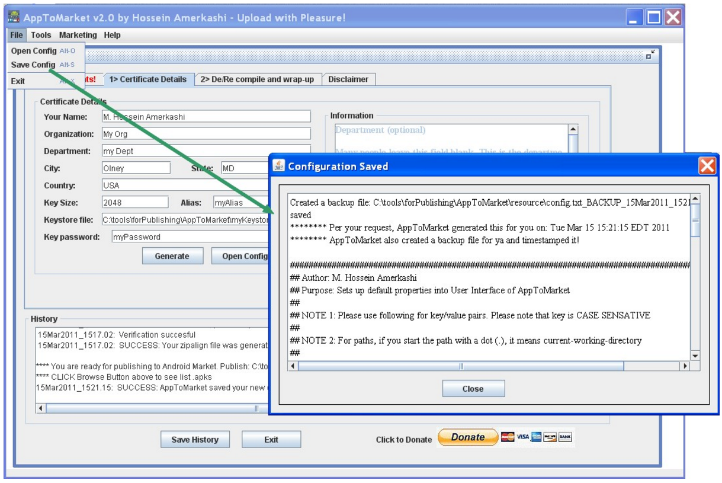The image size is (722, 483).
Task: Click the dialog vertical scrollbar down arrow
Action: (x=695, y=356)
